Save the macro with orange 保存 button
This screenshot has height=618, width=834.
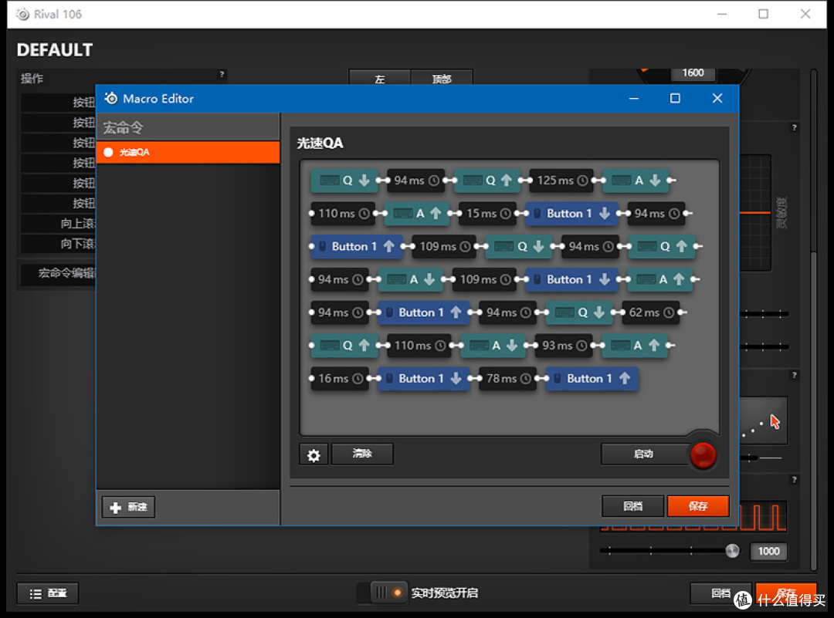(697, 506)
